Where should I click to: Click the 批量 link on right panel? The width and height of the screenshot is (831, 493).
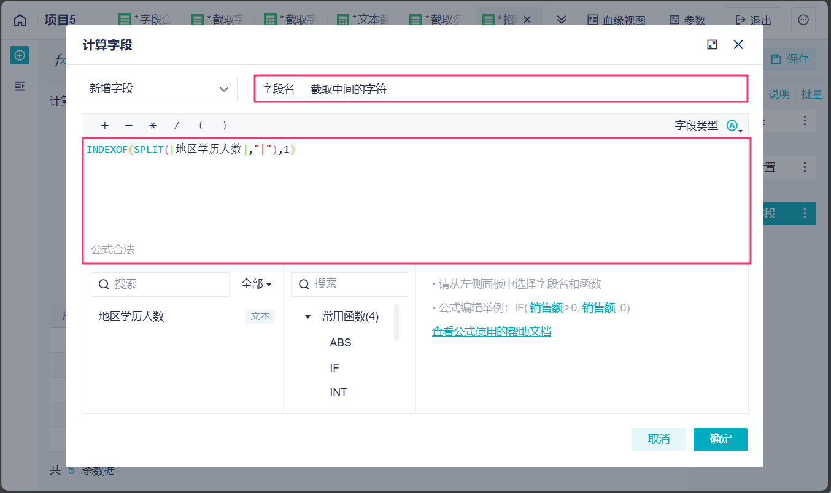pos(812,94)
